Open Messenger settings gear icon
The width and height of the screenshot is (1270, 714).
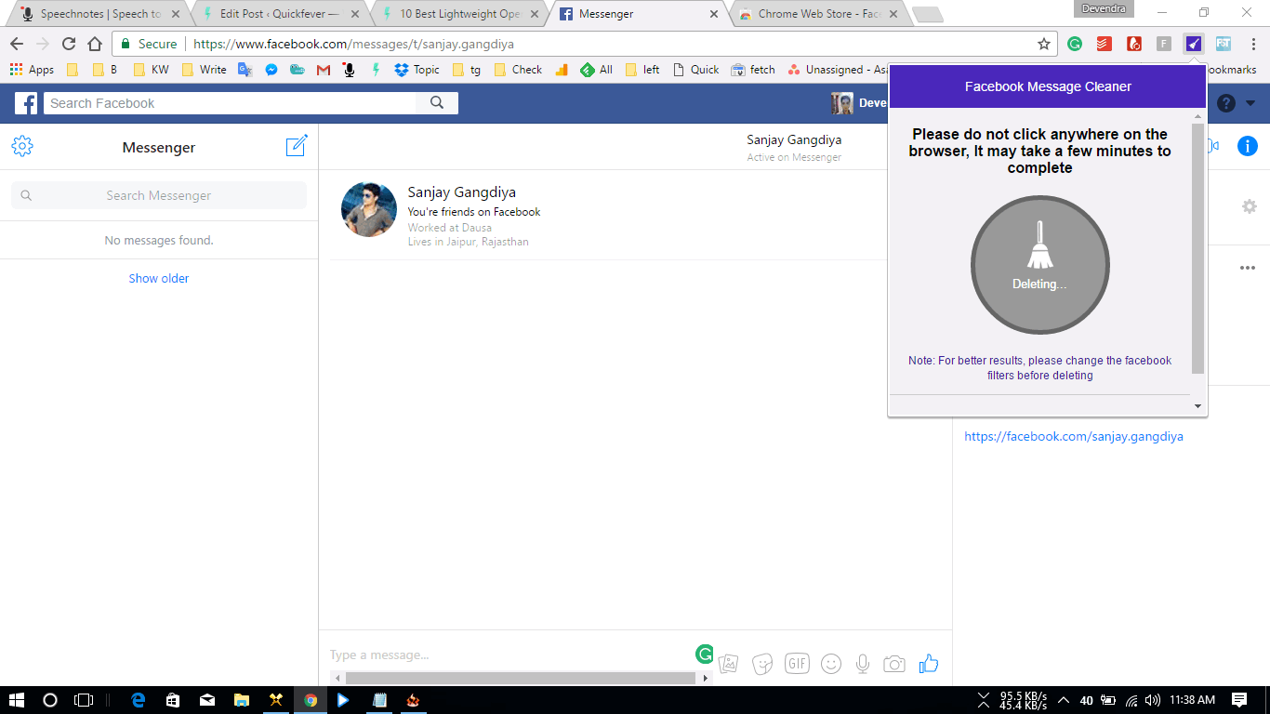[x=22, y=146]
